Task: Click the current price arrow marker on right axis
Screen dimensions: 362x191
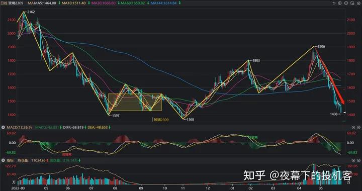Action: (x=344, y=113)
